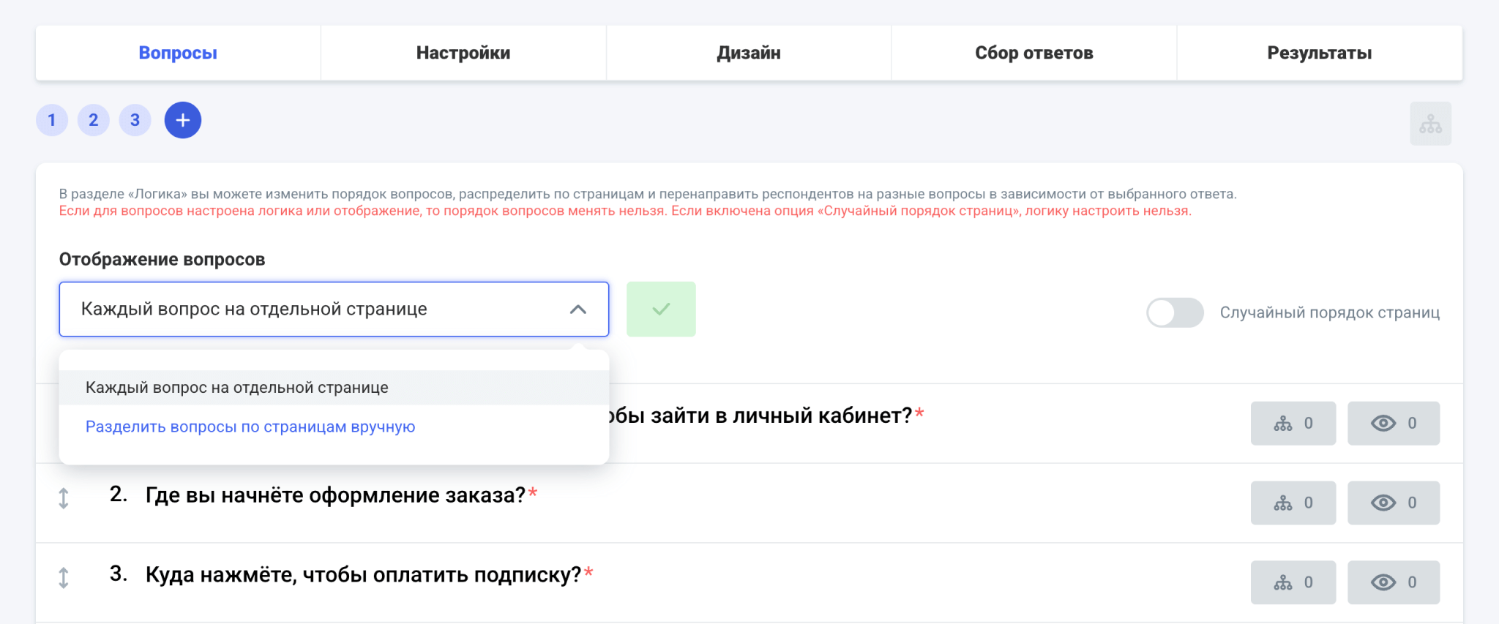This screenshot has width=1499, height=624.
Task: Open the logic tree icon at top right
Action: pos(1430,124)
